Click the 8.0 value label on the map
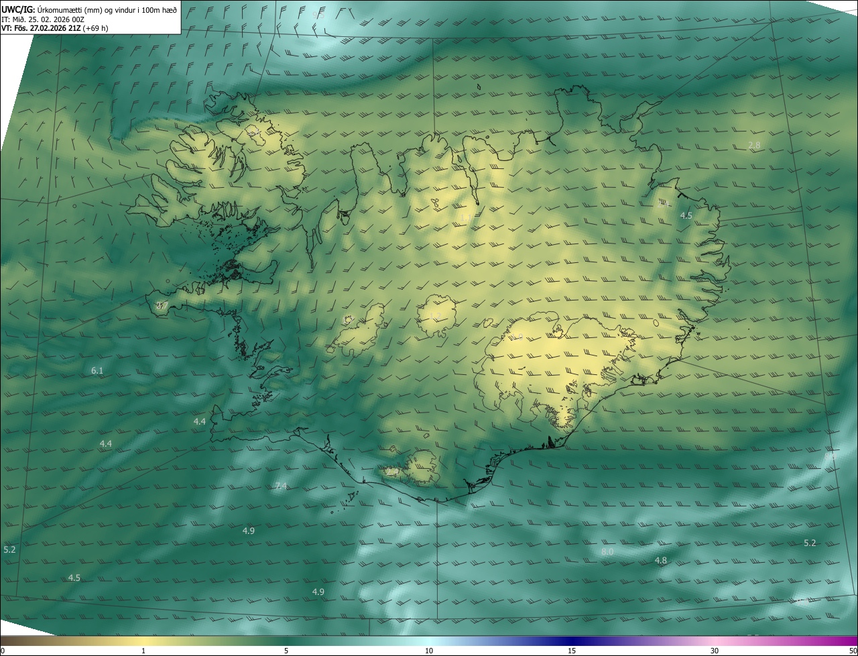This screenshot has width=858, height=656. click(607, 552)
